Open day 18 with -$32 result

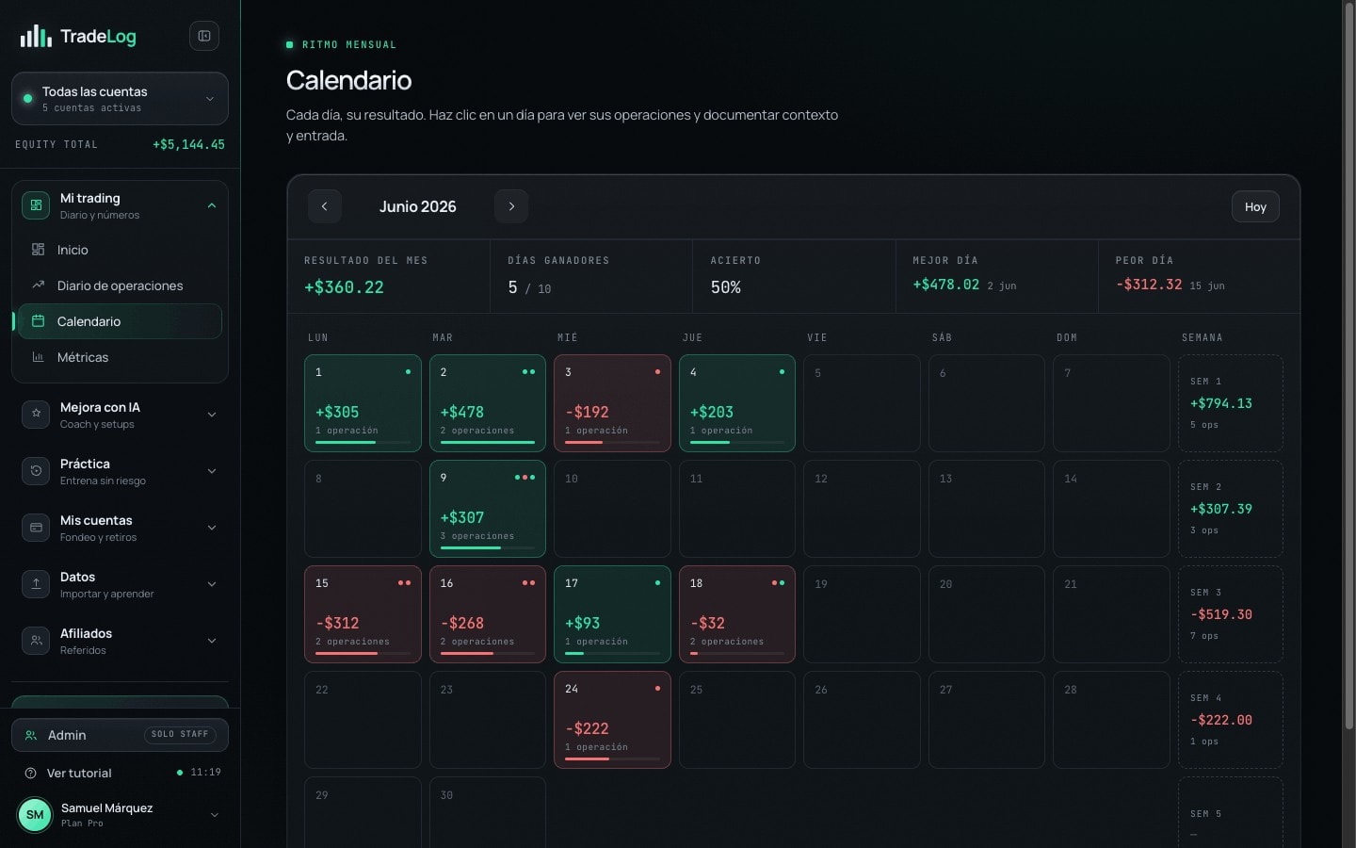[737, 614]
